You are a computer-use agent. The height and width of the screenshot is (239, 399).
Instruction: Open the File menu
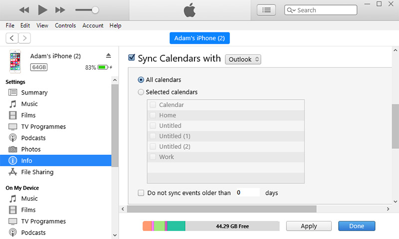[10, 25]
